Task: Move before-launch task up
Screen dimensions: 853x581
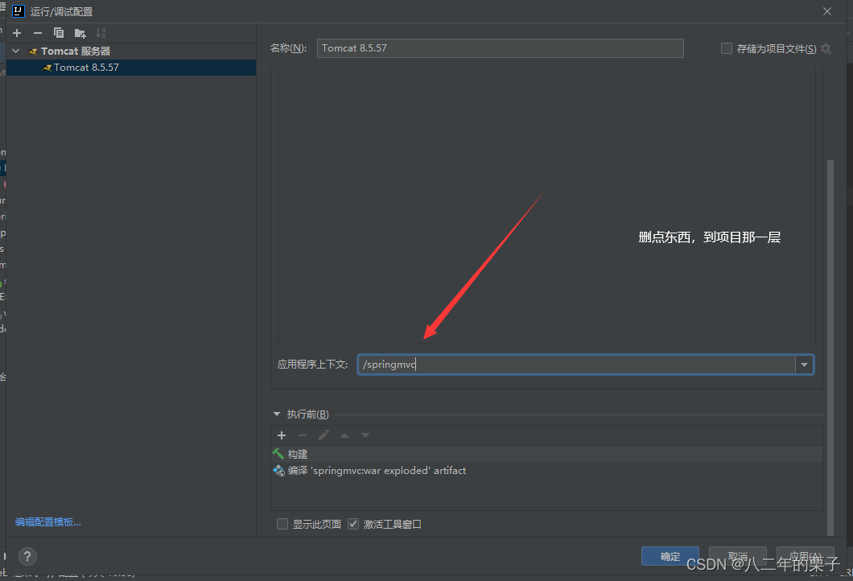Action: pyautogui.click(x=344, y=435)
